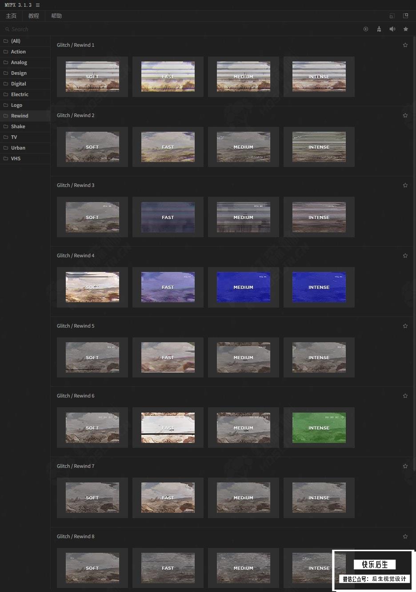Select Rewind 2 SOFT preset thumbnail
The image size is (416, 592).
92,147
